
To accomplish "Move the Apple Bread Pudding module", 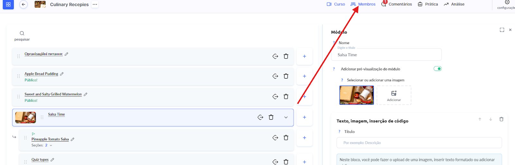I will click(275, 76).
